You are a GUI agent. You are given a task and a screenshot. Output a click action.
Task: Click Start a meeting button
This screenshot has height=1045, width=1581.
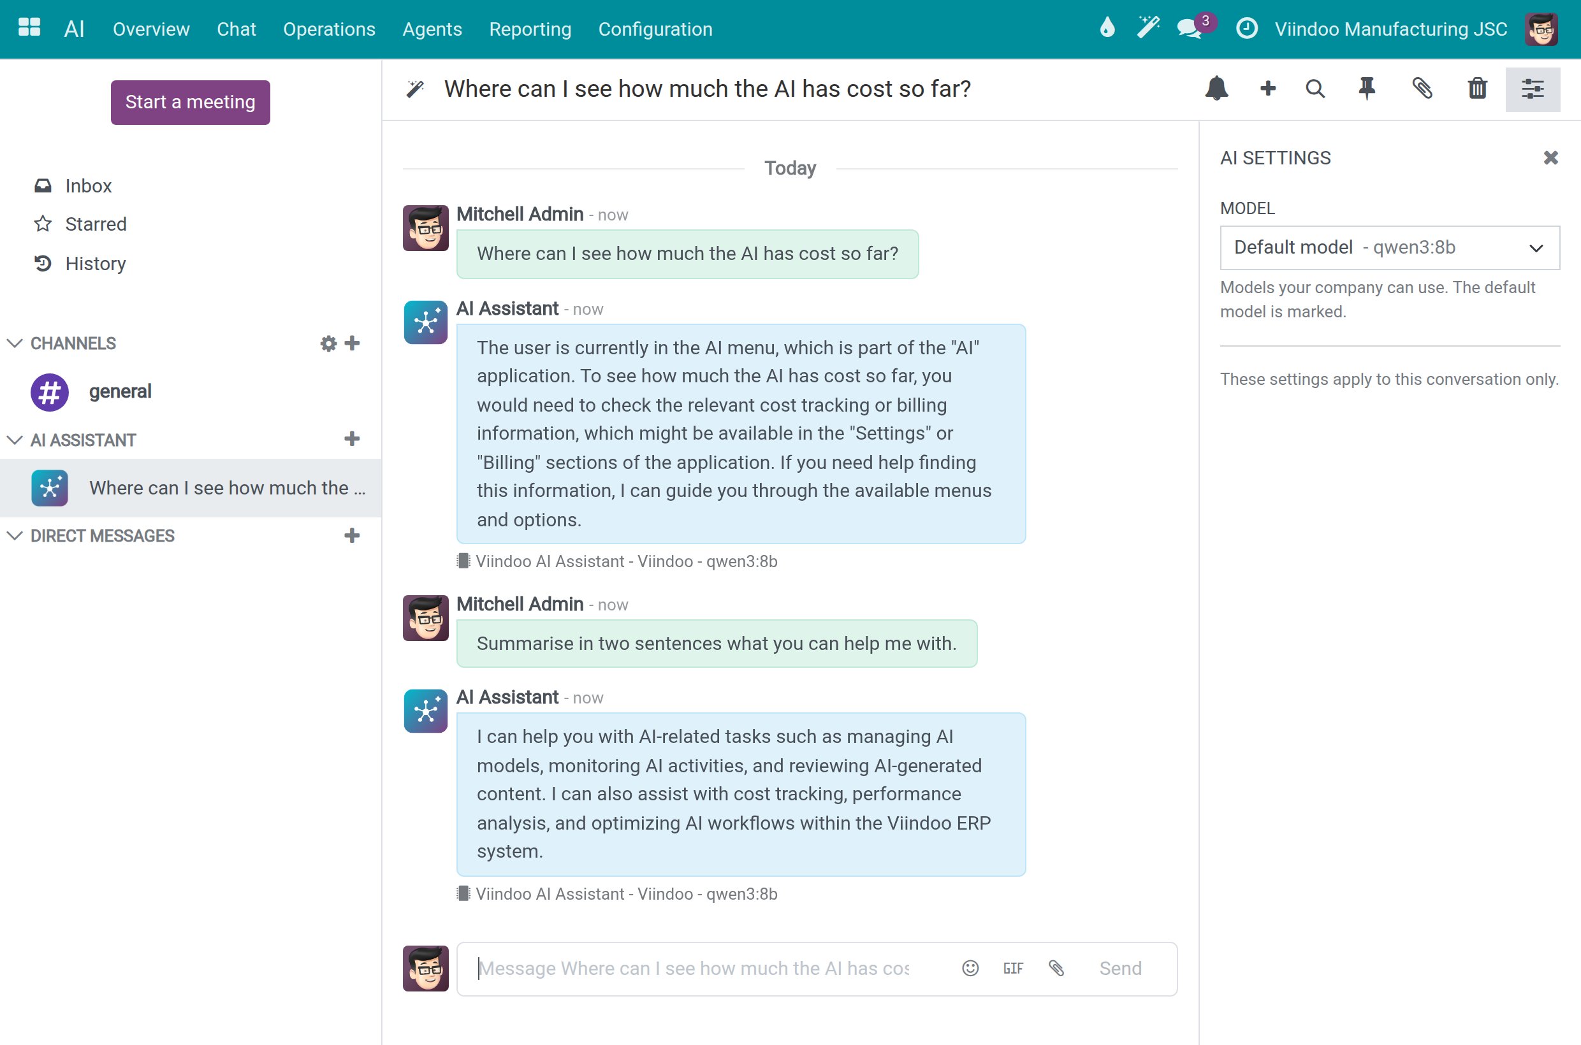click(190, 103)
